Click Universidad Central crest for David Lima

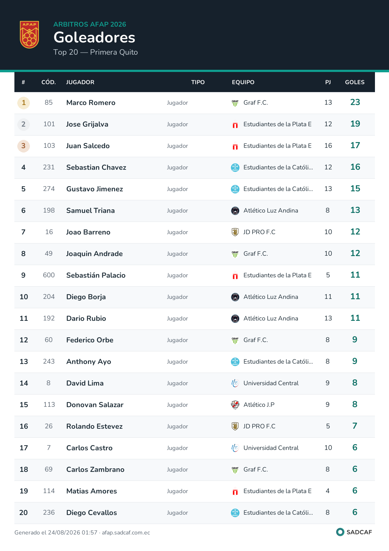click(235, 383)
